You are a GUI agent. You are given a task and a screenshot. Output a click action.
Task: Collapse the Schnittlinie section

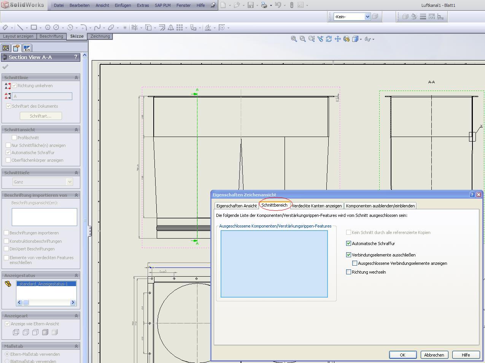(76, 78)
